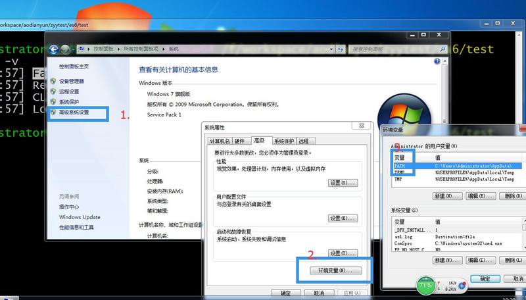Image resolution: width=526 pixels, height=300 pixels.
Task: Click 新建(N)... for user variables
Action: coord(448,196)
